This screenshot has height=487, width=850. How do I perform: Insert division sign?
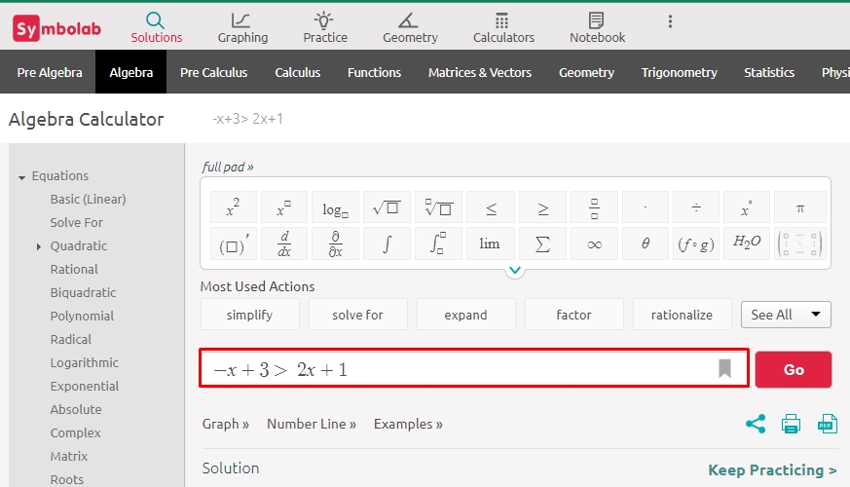(x=696, y=207)
